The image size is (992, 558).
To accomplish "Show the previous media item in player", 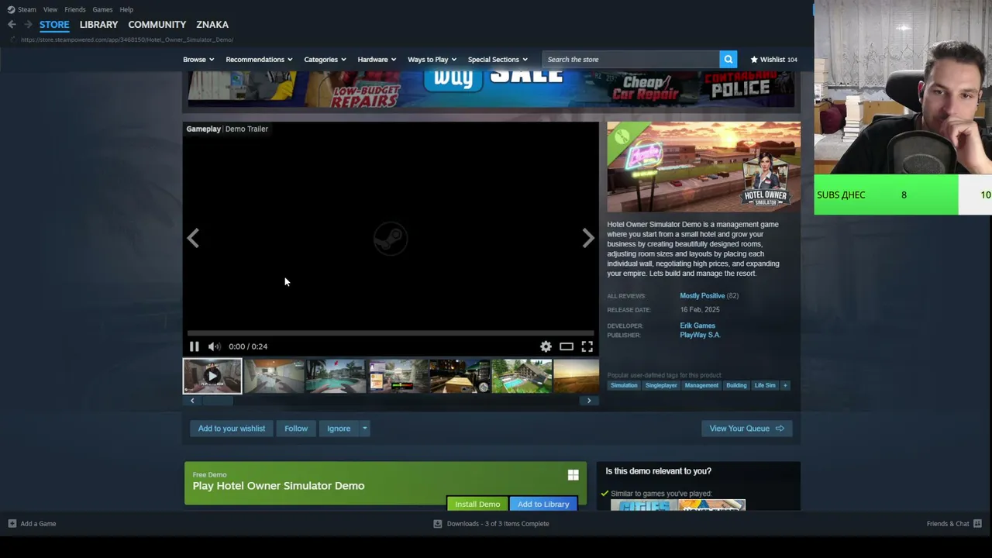I will click(x=193, y=238).
